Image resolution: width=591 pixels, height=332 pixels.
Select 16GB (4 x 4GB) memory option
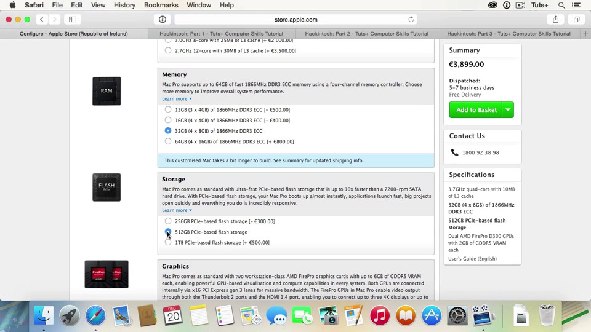[168, 120]
